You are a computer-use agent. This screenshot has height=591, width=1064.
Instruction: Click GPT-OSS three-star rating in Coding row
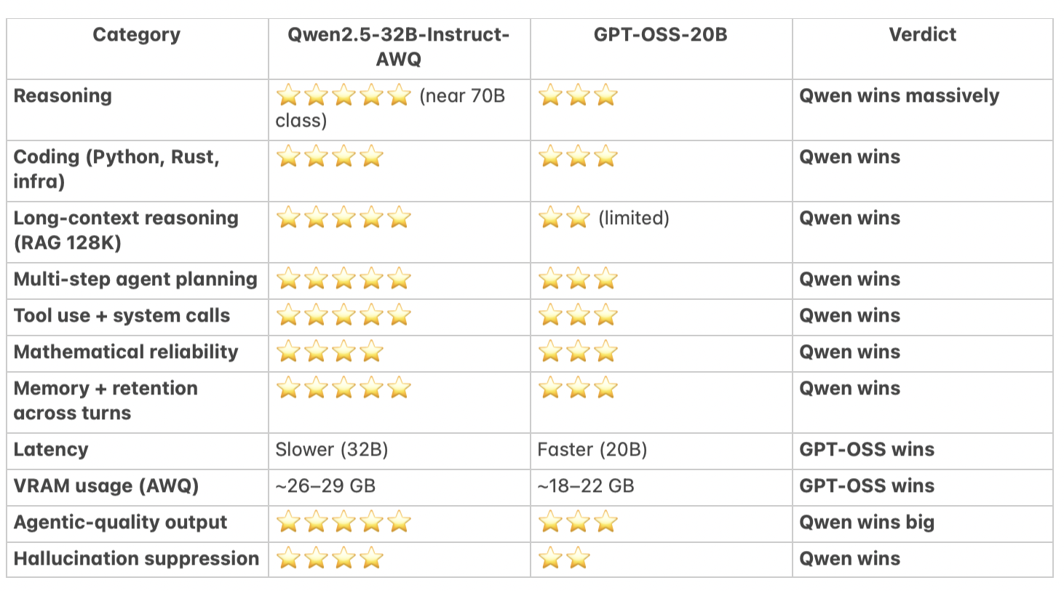578,156
